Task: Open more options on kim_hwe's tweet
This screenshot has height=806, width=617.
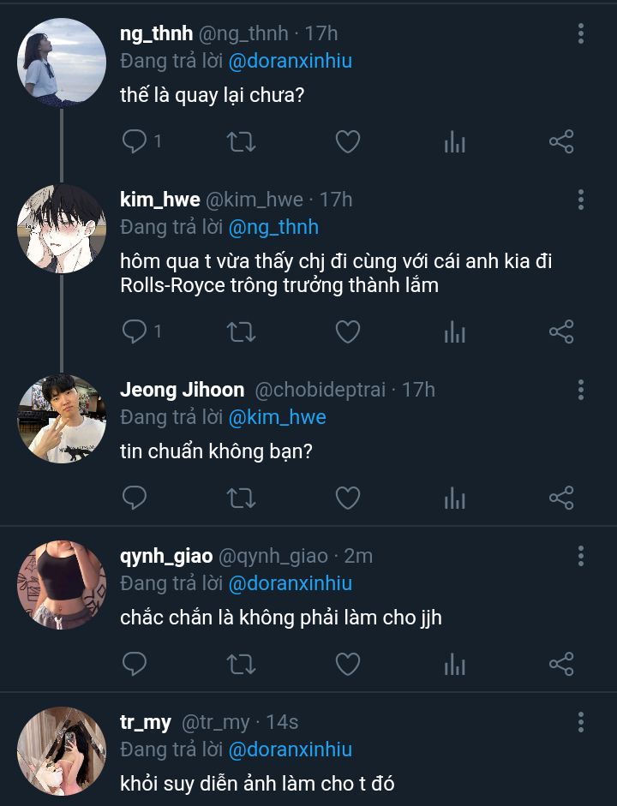Action: pyautogui.click(x=581, y=200)
